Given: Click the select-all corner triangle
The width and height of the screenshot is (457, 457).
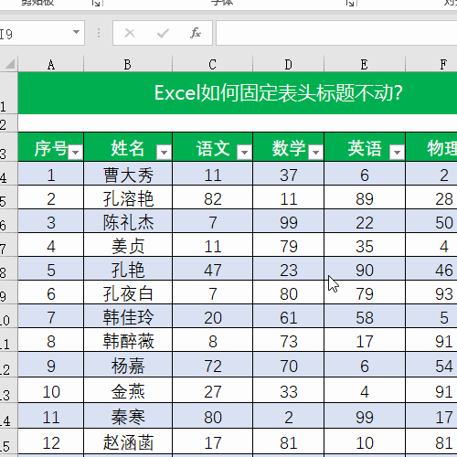Looking at the screenshot, I should [10, 64].
